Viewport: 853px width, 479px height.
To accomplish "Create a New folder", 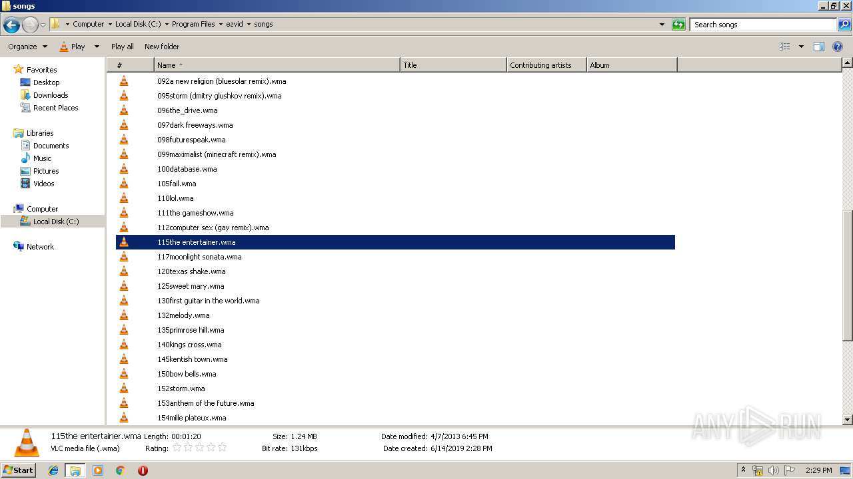I will 162,47.
